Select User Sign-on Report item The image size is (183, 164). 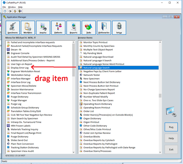[21, 64]
